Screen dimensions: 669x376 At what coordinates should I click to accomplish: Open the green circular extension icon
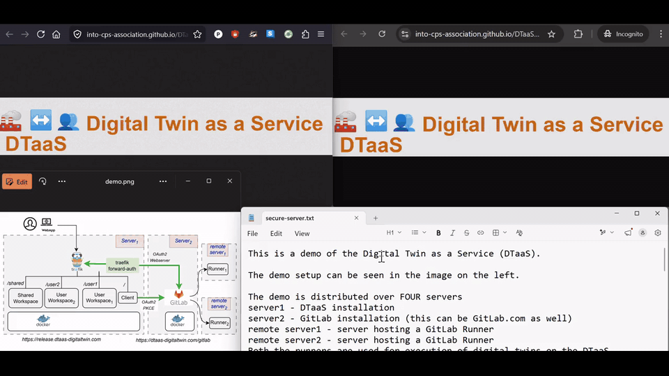pyautogui.click(x=289, y=34)
